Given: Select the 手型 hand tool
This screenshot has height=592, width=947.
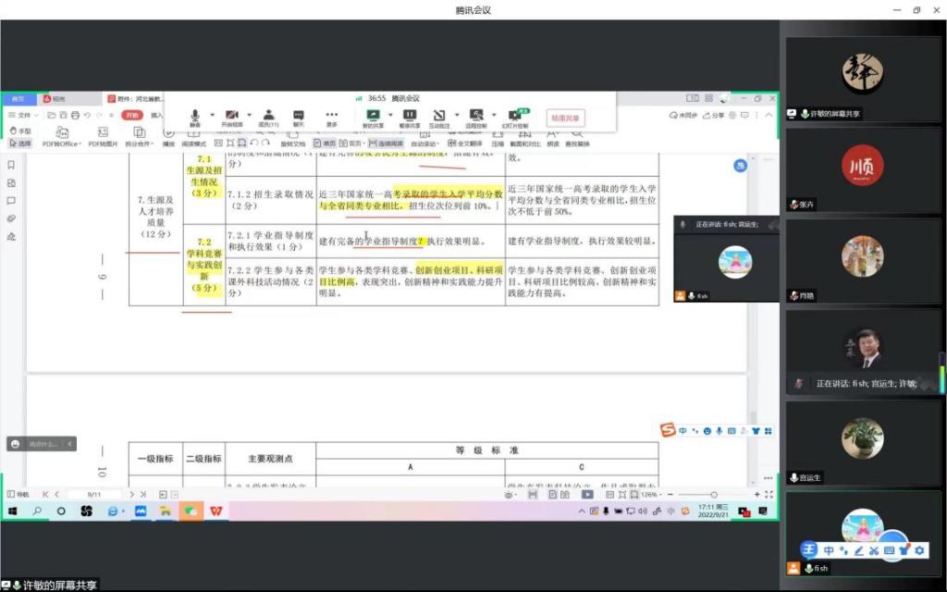Looking at the screenshot, I should click(x=20, y=131).
